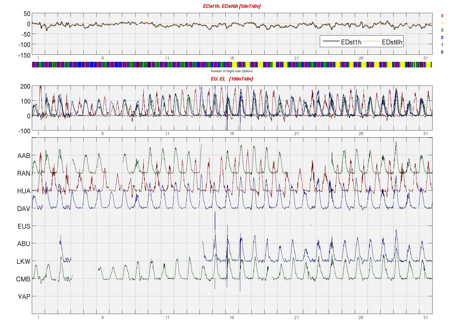455x320 pixels.
Task: Click the purple '1' station-count legend number
Action: pyautogui.click(x=442, y=45)
